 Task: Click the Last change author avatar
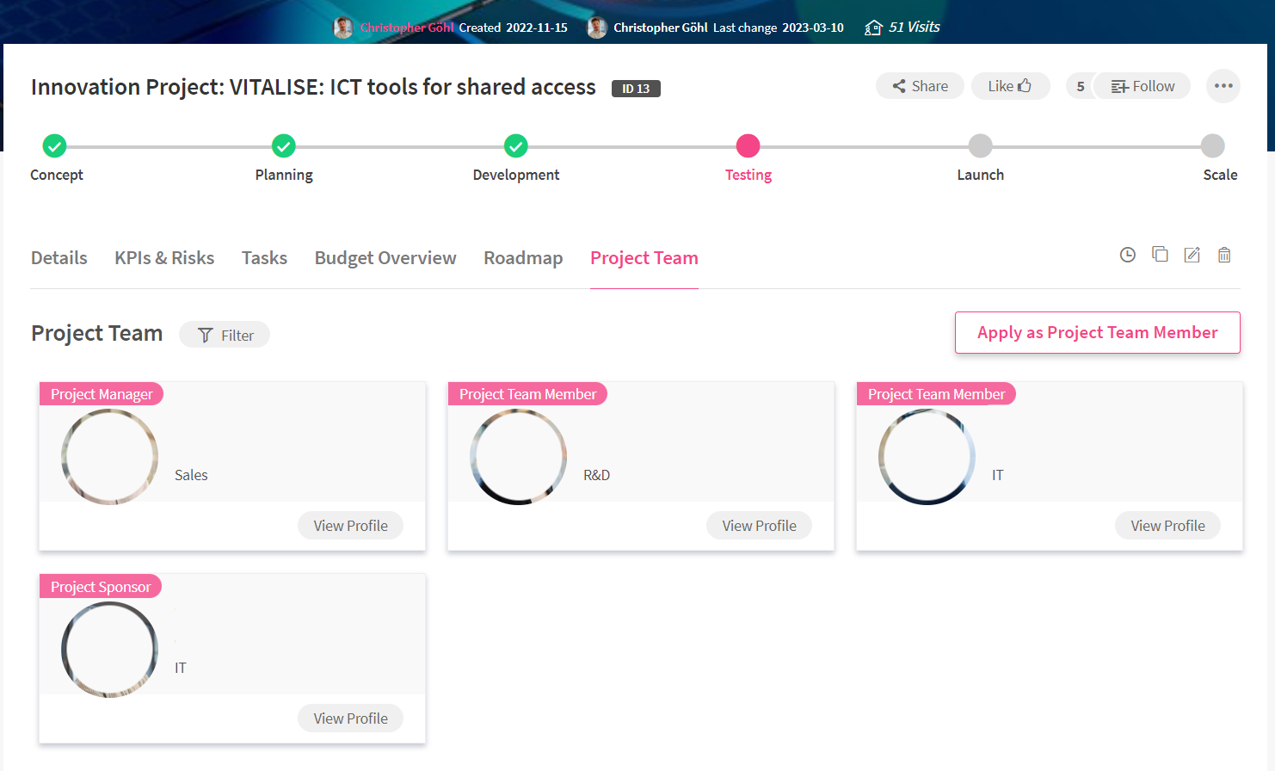pos(596,28)
